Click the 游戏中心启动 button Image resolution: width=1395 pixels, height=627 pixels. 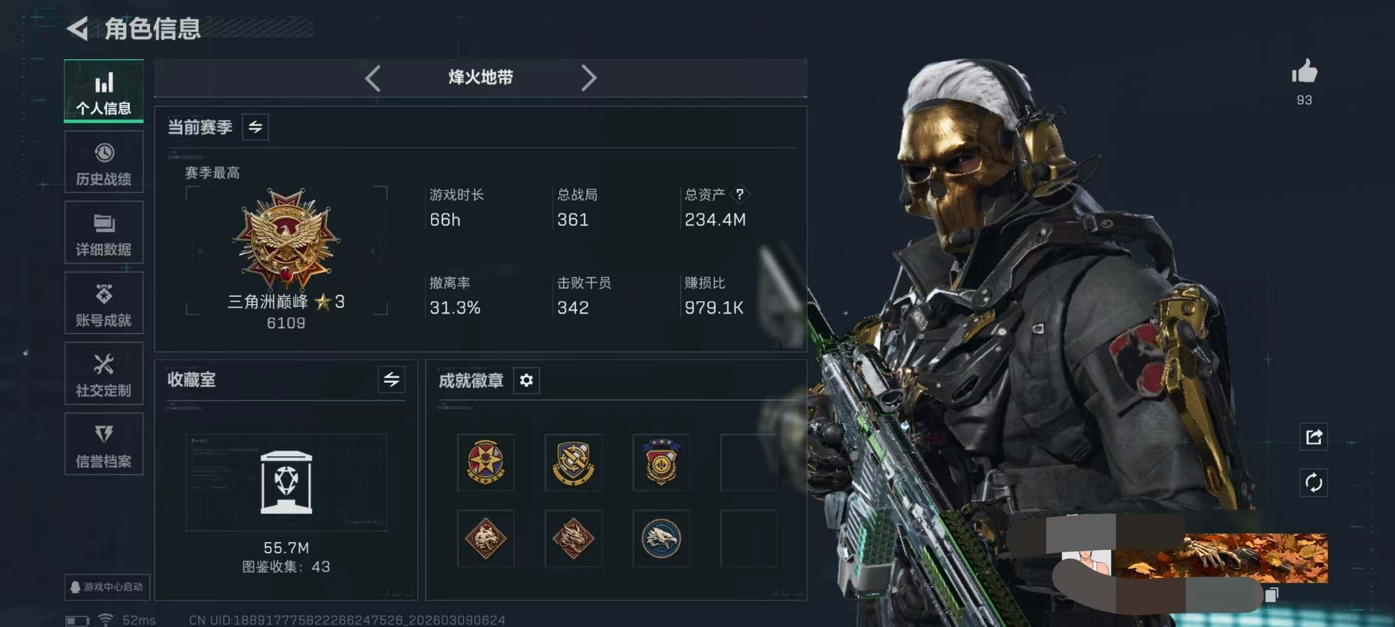coord(107,587)
